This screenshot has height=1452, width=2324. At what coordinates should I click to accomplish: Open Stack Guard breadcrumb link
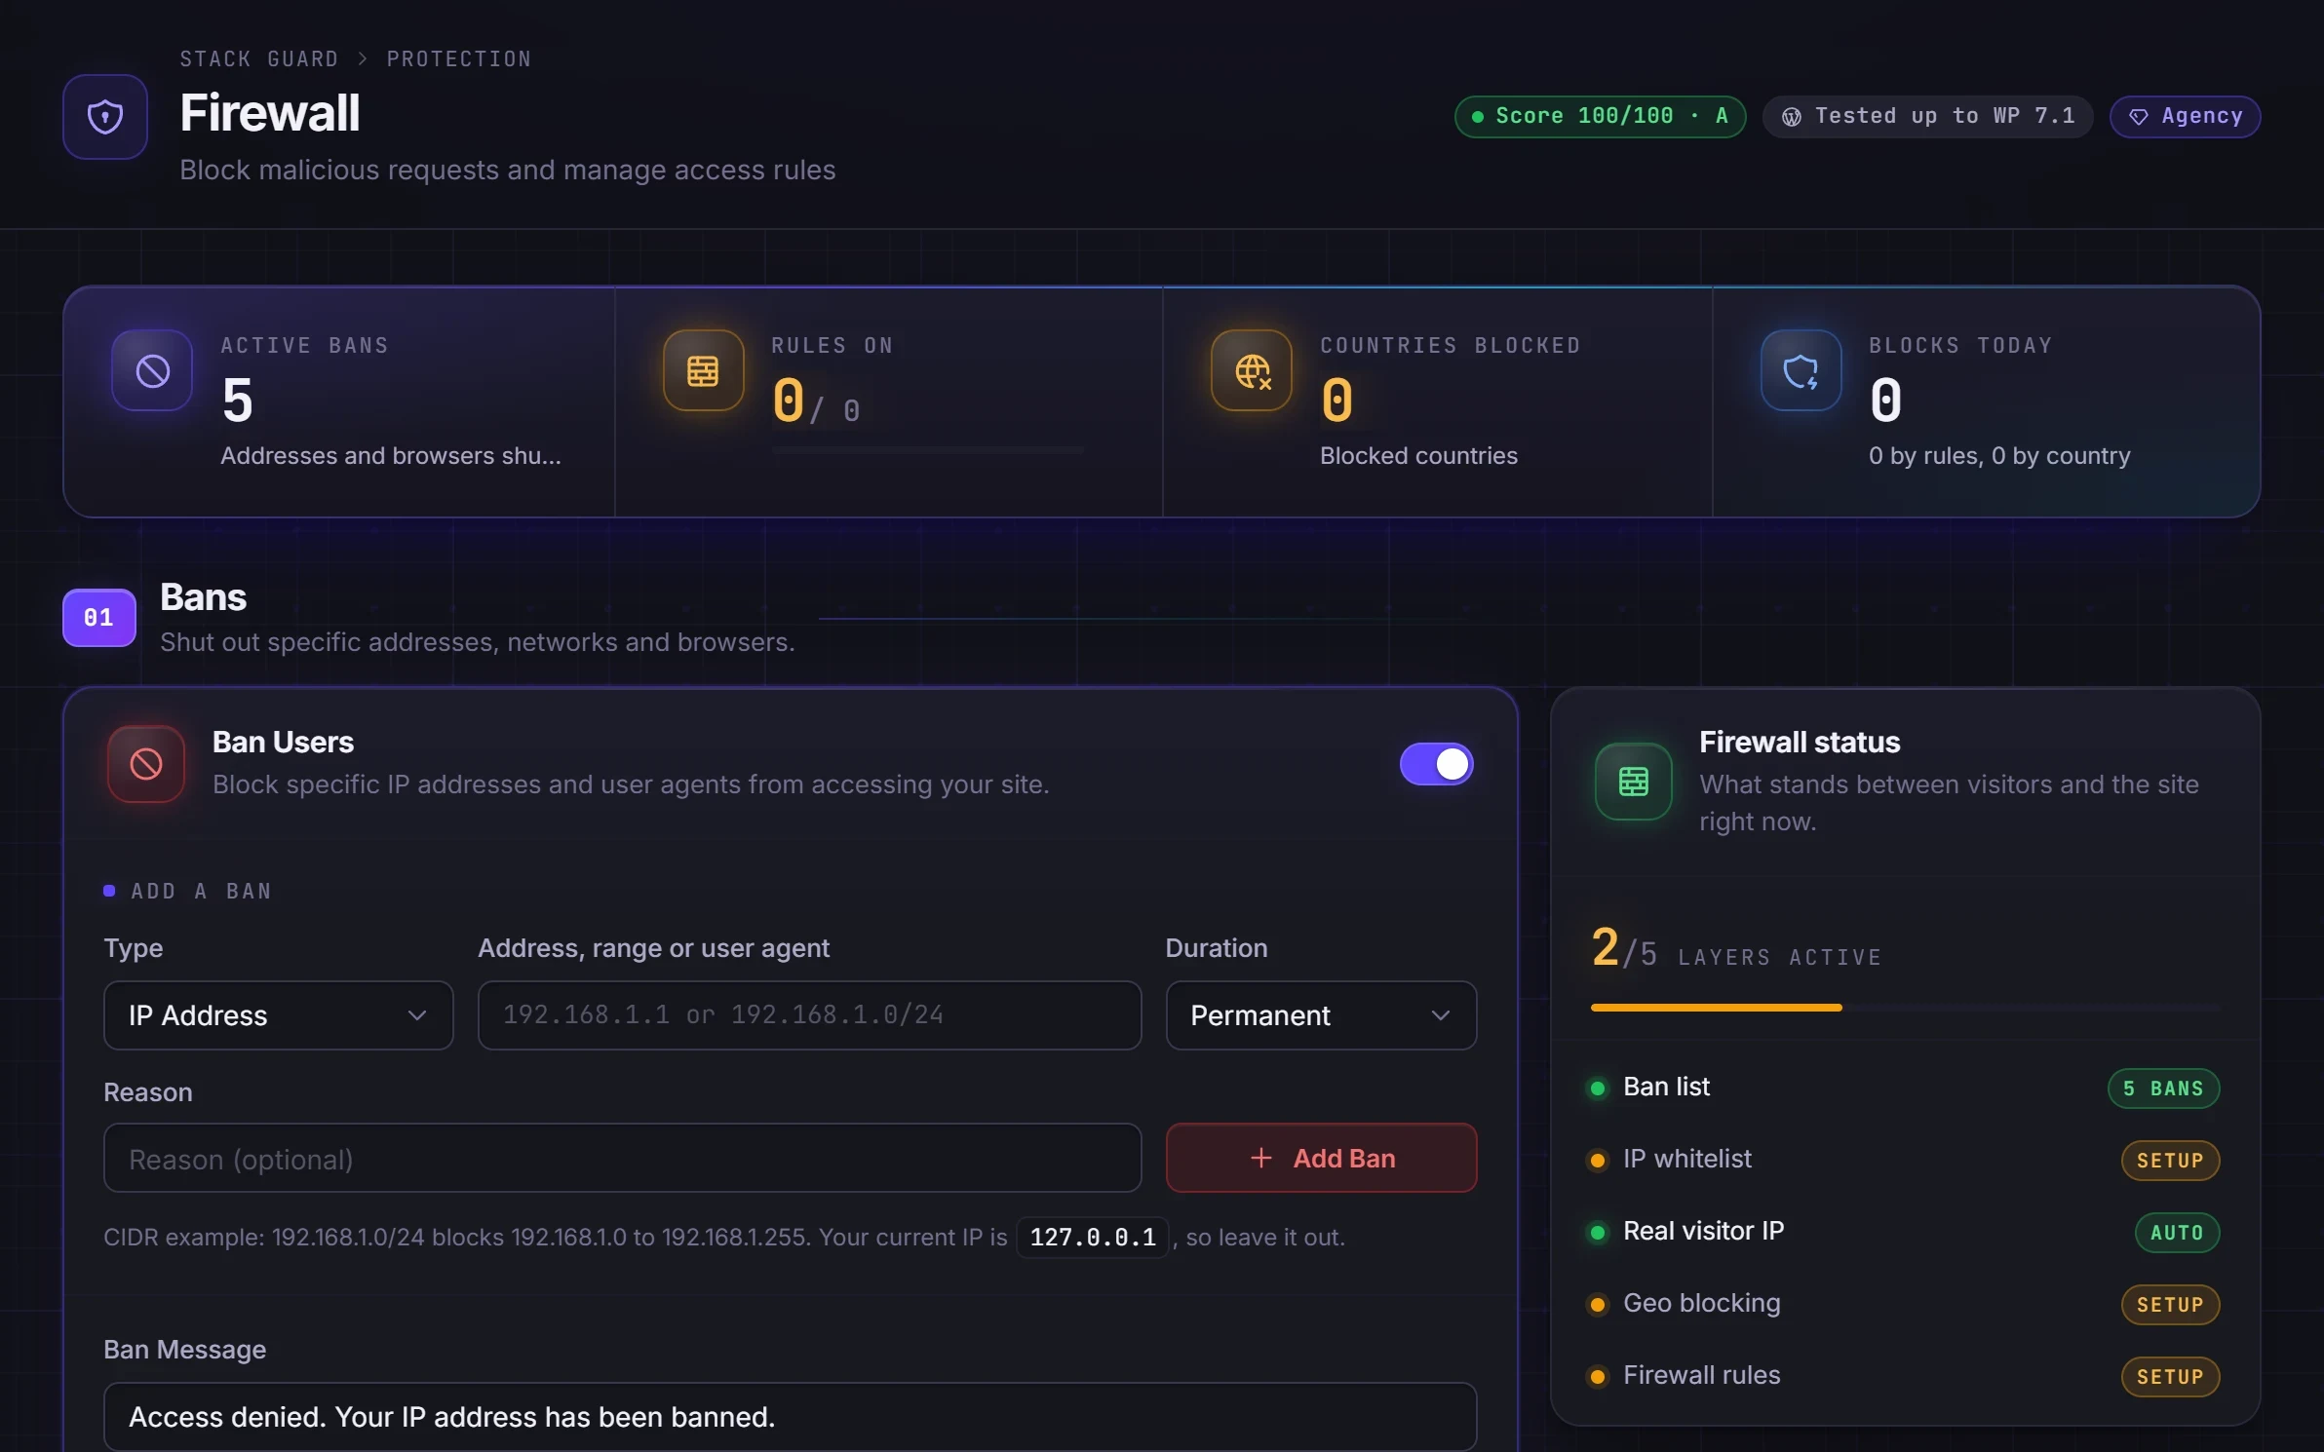point(259,59)
